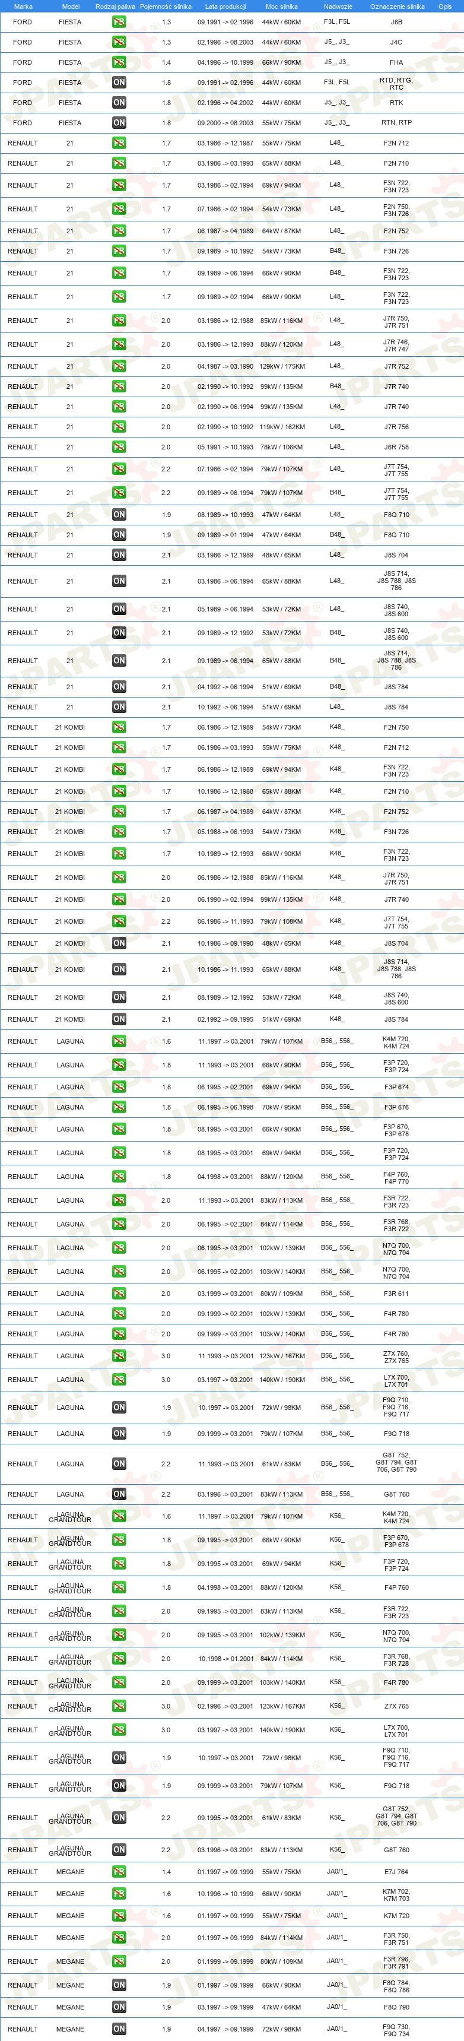Select the power cell 119kW / 162KM
Screen dimensions: 464x2041
tap(282, 427)
